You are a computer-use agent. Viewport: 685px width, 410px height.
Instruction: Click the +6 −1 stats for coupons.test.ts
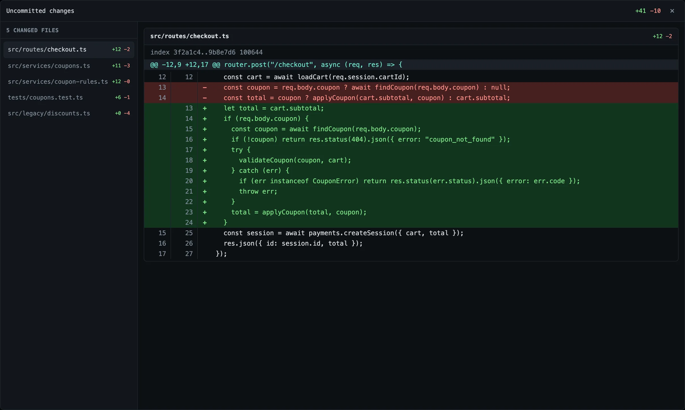tap(122, 98)
